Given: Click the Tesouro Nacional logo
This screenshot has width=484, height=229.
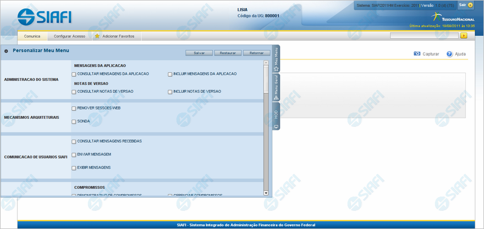Looking at the screenshot, I should pos(453,17).
